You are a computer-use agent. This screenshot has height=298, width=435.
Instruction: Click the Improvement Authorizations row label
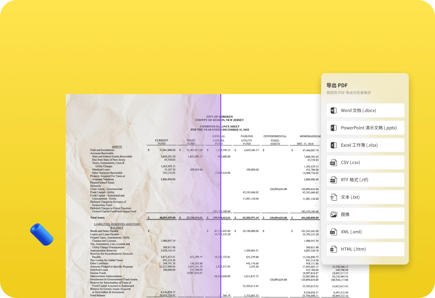pos(106,276)
